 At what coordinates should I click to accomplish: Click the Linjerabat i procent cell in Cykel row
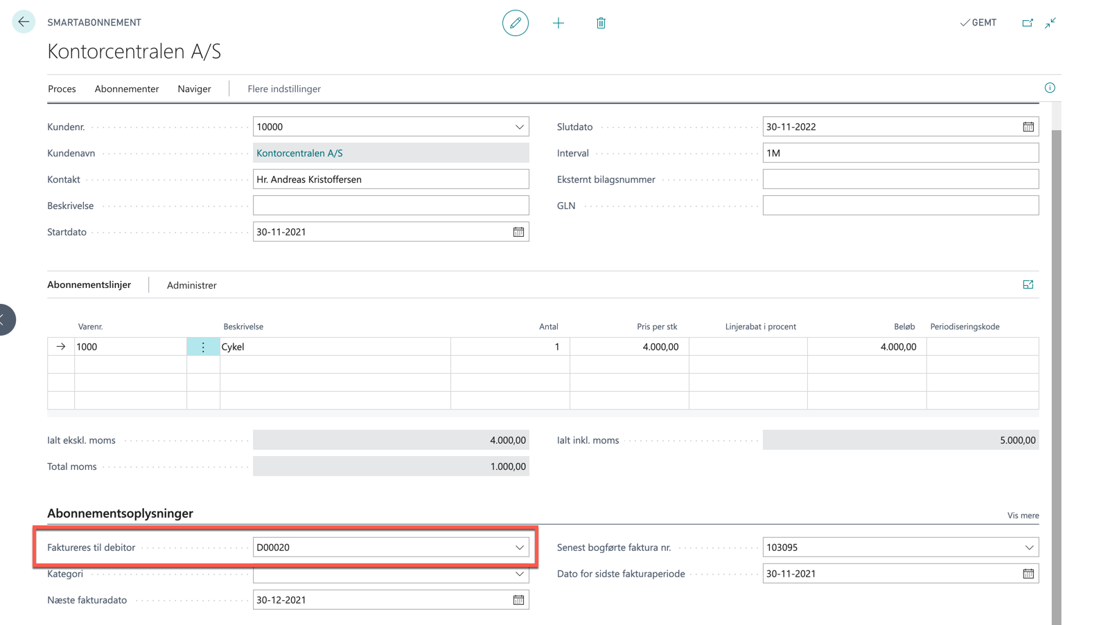point(748,347)
